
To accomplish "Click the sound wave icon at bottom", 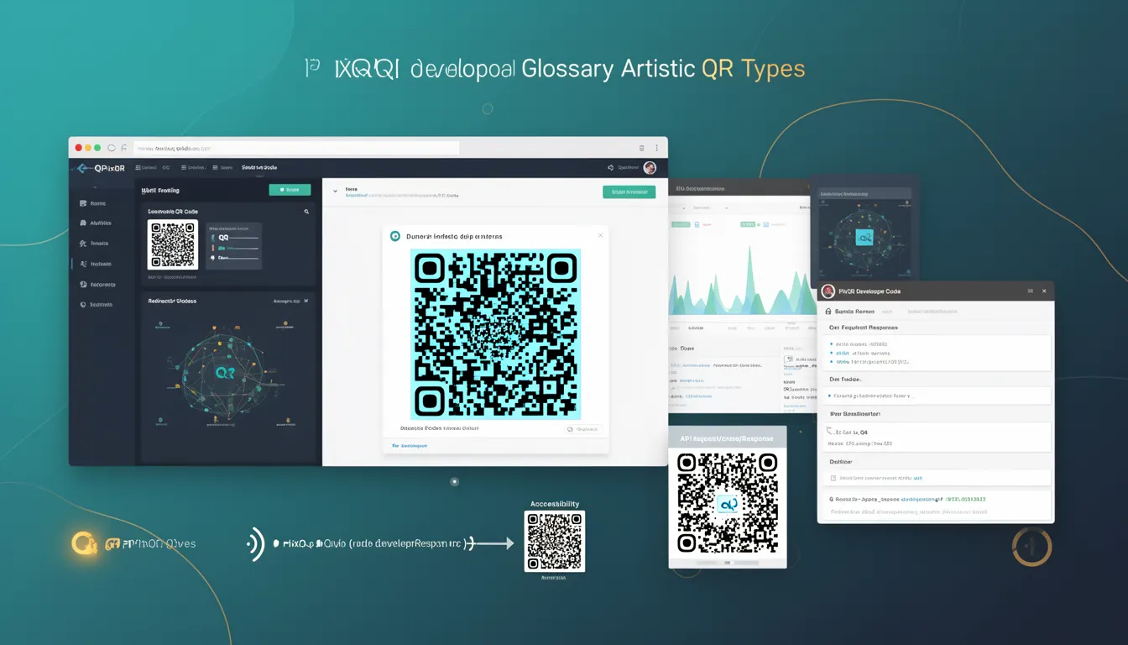I will pos(256,543).
